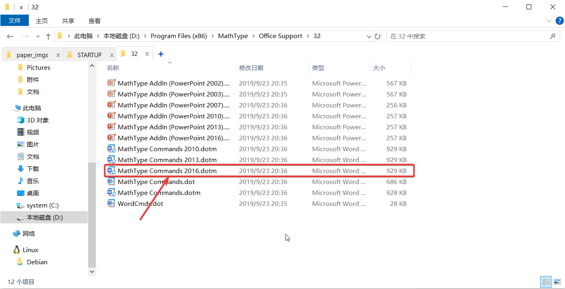Open the 查看 ribbon tab
565x289 pixels.
(95, 21)
